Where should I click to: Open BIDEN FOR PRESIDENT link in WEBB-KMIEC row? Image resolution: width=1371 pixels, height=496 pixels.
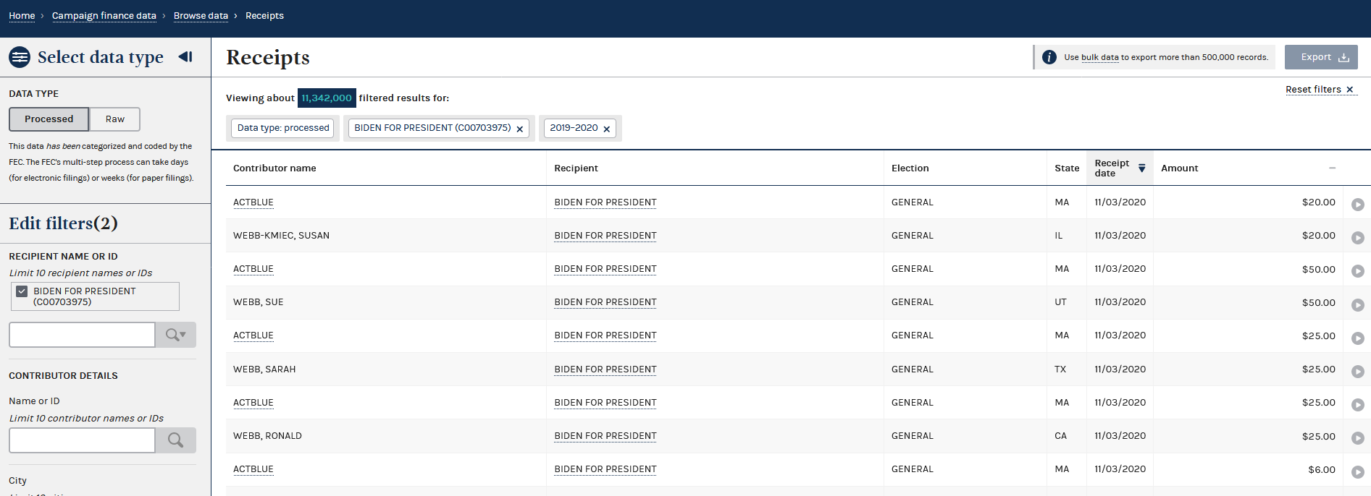[x=605, y=236]
